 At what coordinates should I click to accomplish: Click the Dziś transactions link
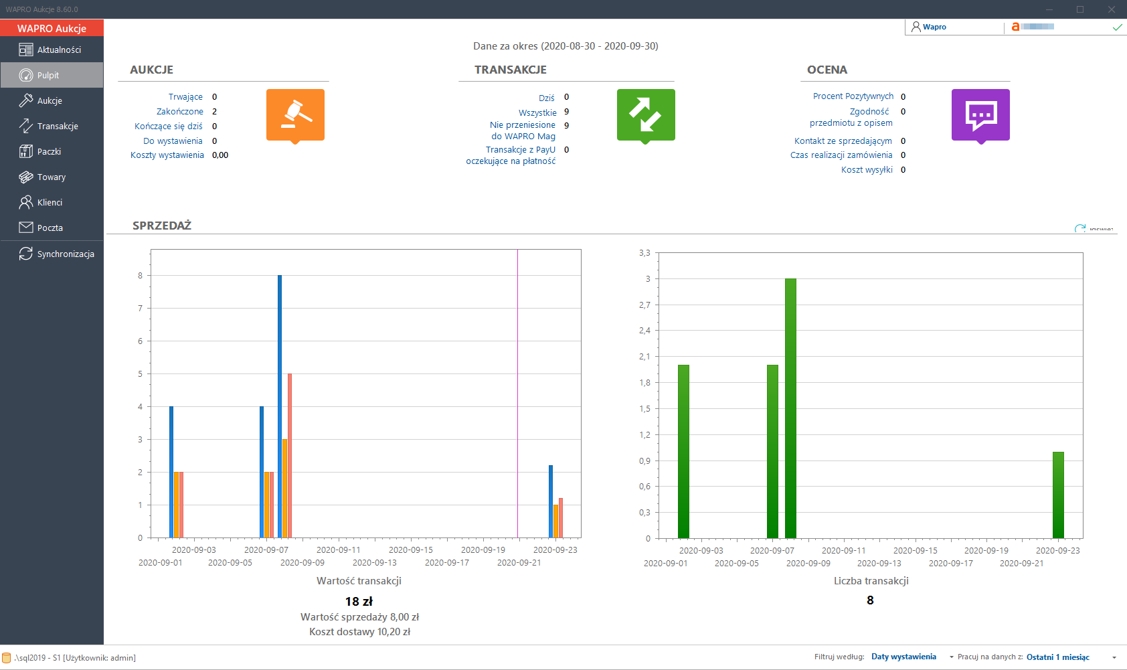pos(547,98)
